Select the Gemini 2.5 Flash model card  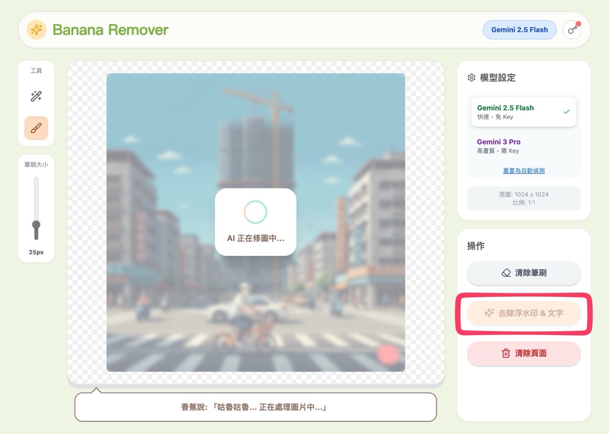pos(523,111)
